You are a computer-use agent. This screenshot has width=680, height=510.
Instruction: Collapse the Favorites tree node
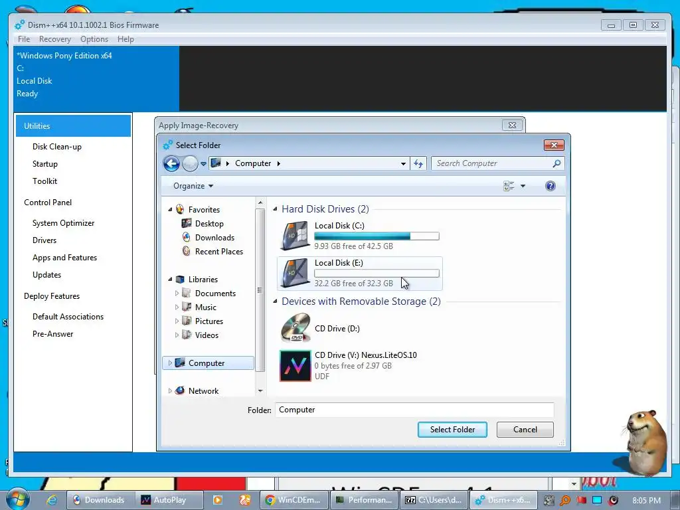(x=170, y=209)
